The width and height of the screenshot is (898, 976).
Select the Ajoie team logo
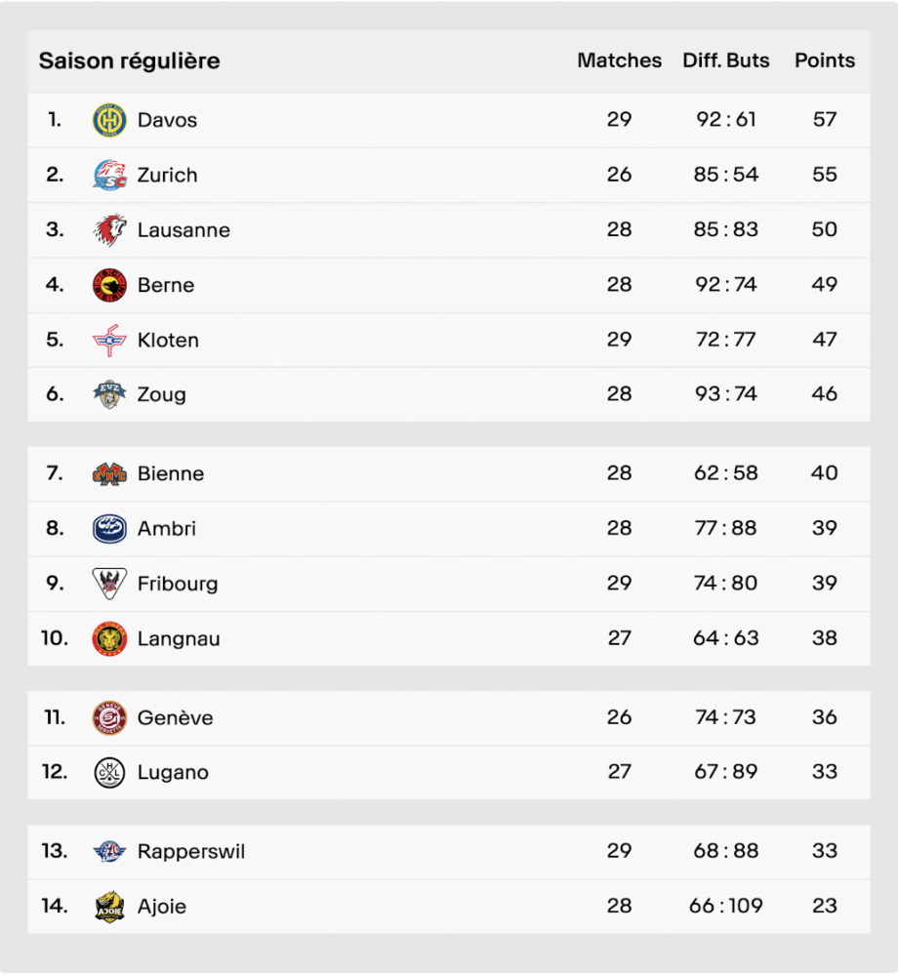109,907
